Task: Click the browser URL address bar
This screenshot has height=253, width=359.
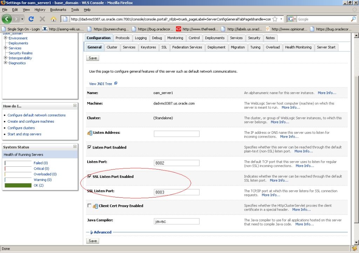Action: point(171,19)
